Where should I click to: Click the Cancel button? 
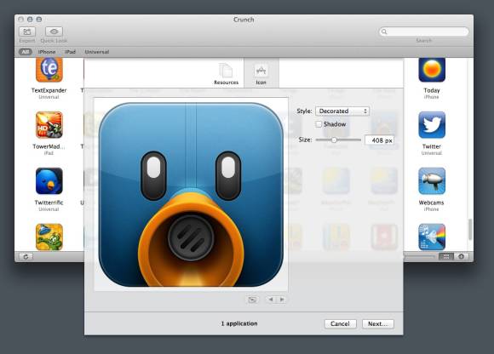coord(340,324)
